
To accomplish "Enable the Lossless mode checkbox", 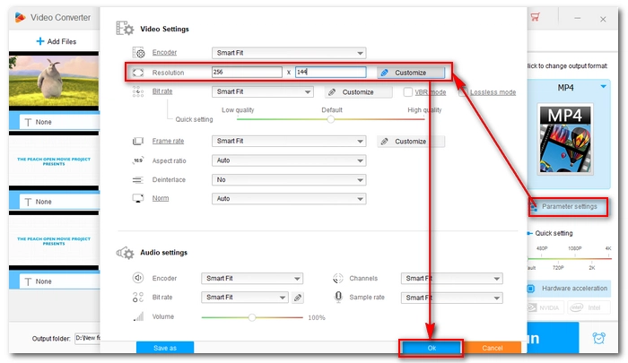I will tap(463, 92).
